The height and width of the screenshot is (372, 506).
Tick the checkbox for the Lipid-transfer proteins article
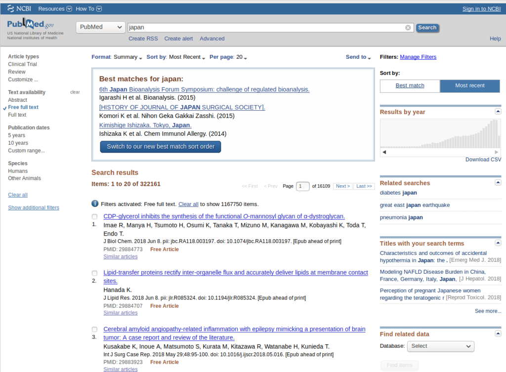click(x=94, y=273)
